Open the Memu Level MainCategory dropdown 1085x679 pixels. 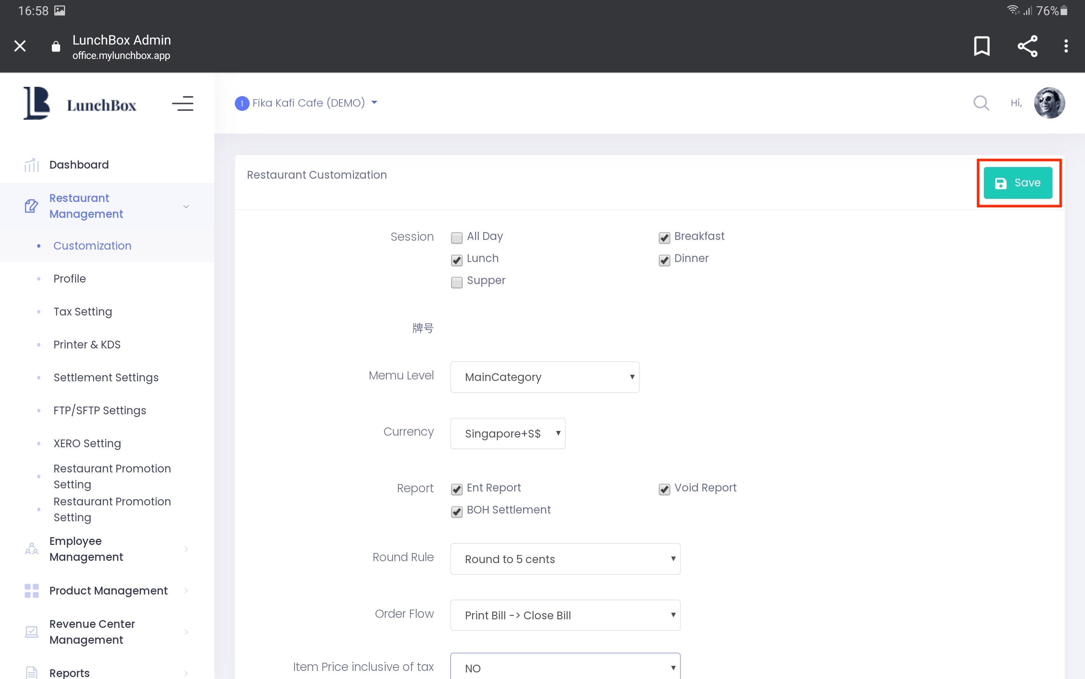point(544,377)
